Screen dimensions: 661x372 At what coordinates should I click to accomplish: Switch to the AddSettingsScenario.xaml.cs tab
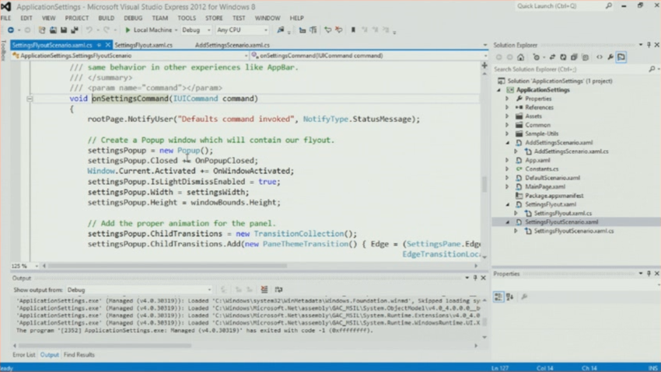[x=233, y=45]
